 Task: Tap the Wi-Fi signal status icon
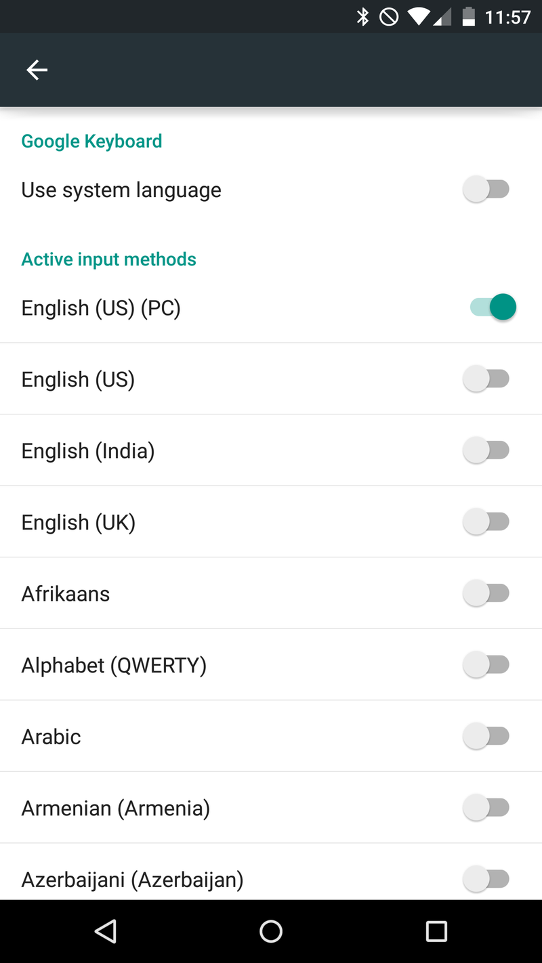pyautogui.click(x=420, y=17)
